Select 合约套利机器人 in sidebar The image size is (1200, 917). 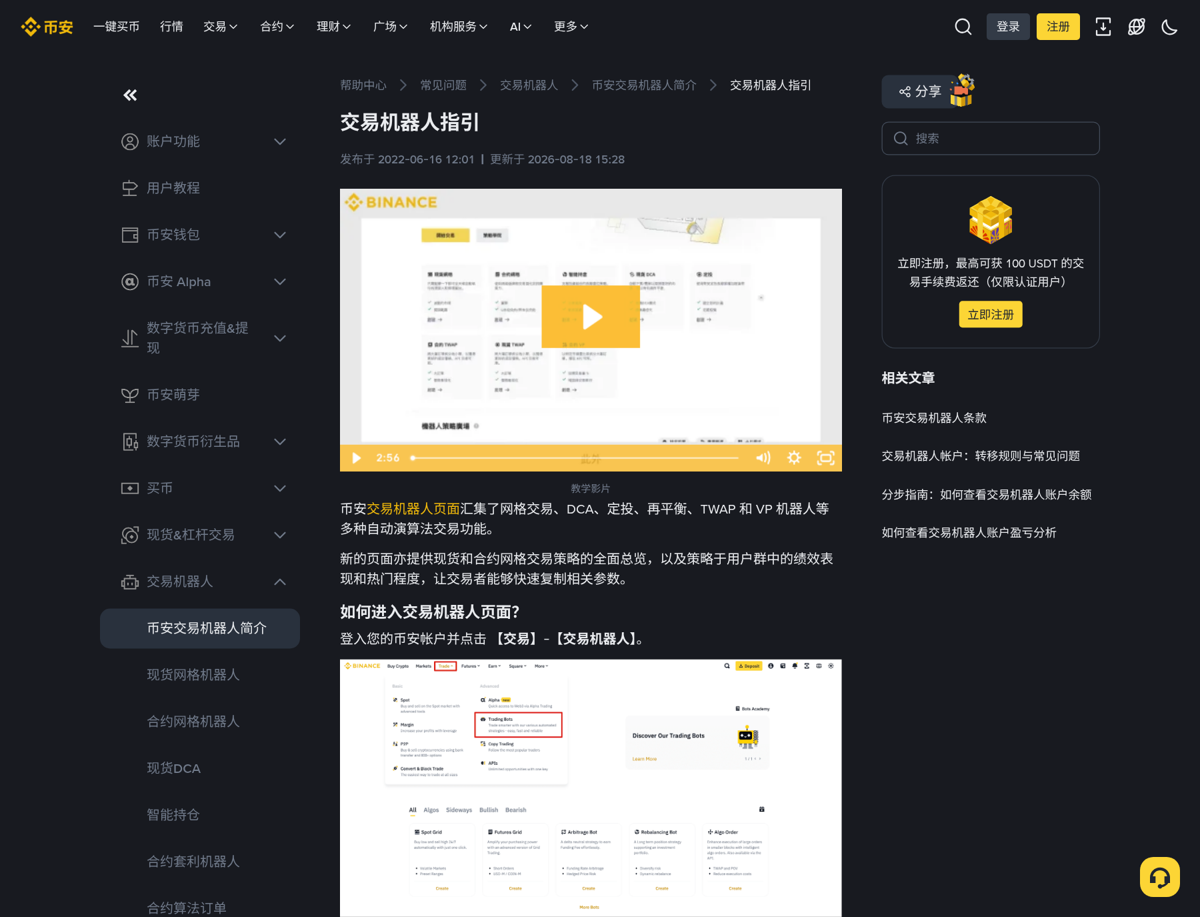[x=193, y=862]
